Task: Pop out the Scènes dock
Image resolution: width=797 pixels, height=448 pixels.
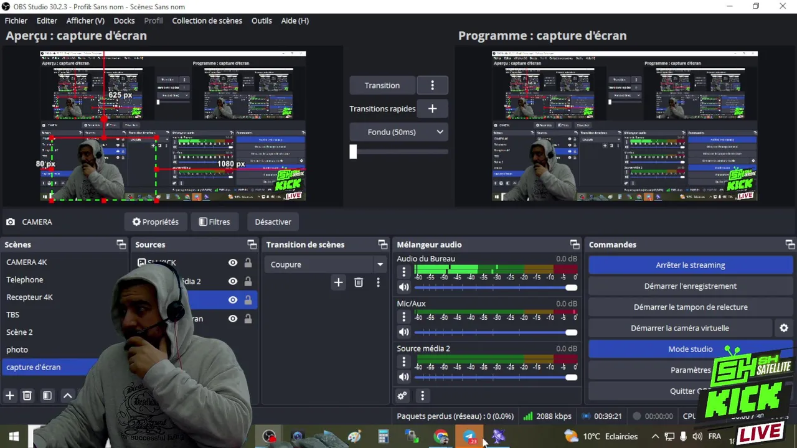Action: 121,245
